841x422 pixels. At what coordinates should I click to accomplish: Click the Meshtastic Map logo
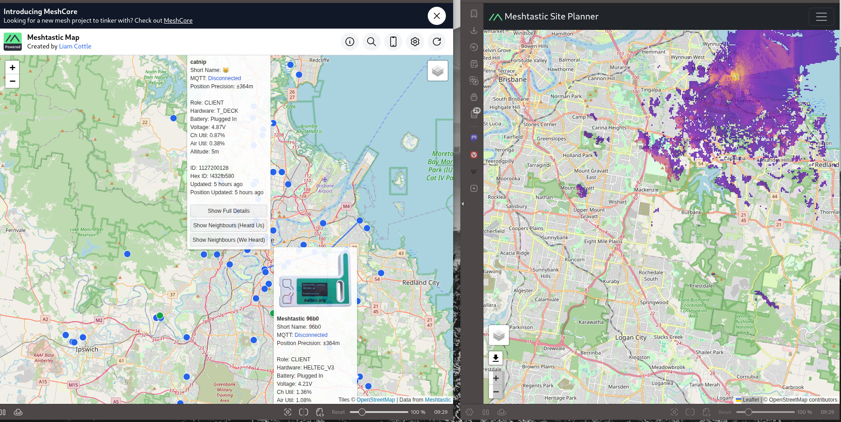coord(13,42)
